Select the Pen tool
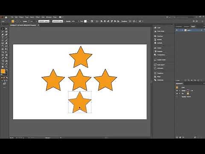205x154 pixels. click(3, 35)
